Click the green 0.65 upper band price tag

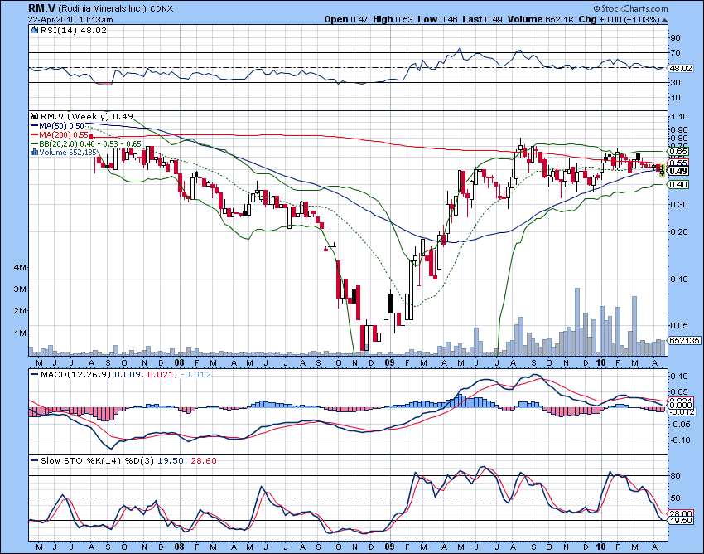678,152
